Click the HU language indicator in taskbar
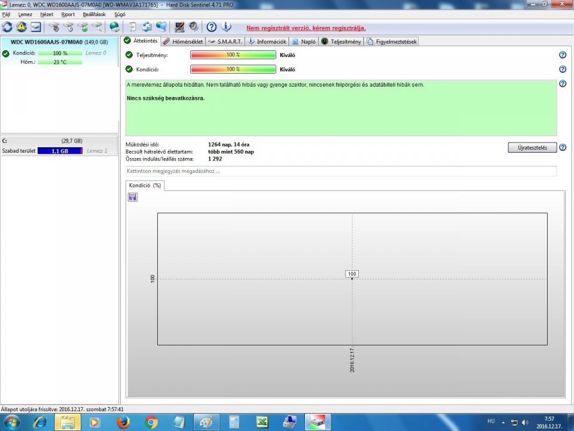The height and width of the screenshot is (431, 574). coord(491,421)
